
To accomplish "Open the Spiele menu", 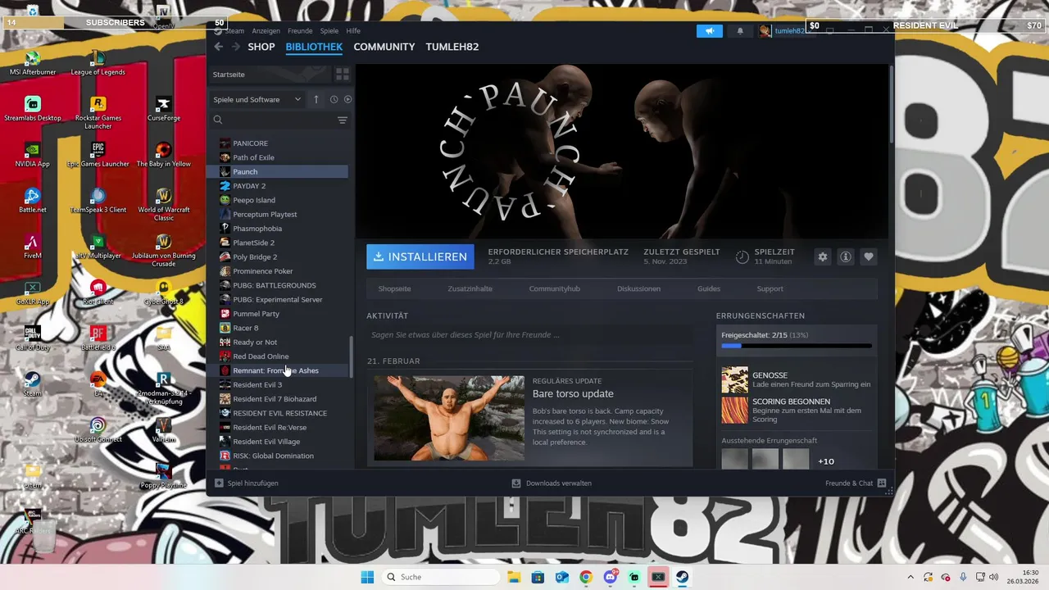I will (x=329, y=31).
